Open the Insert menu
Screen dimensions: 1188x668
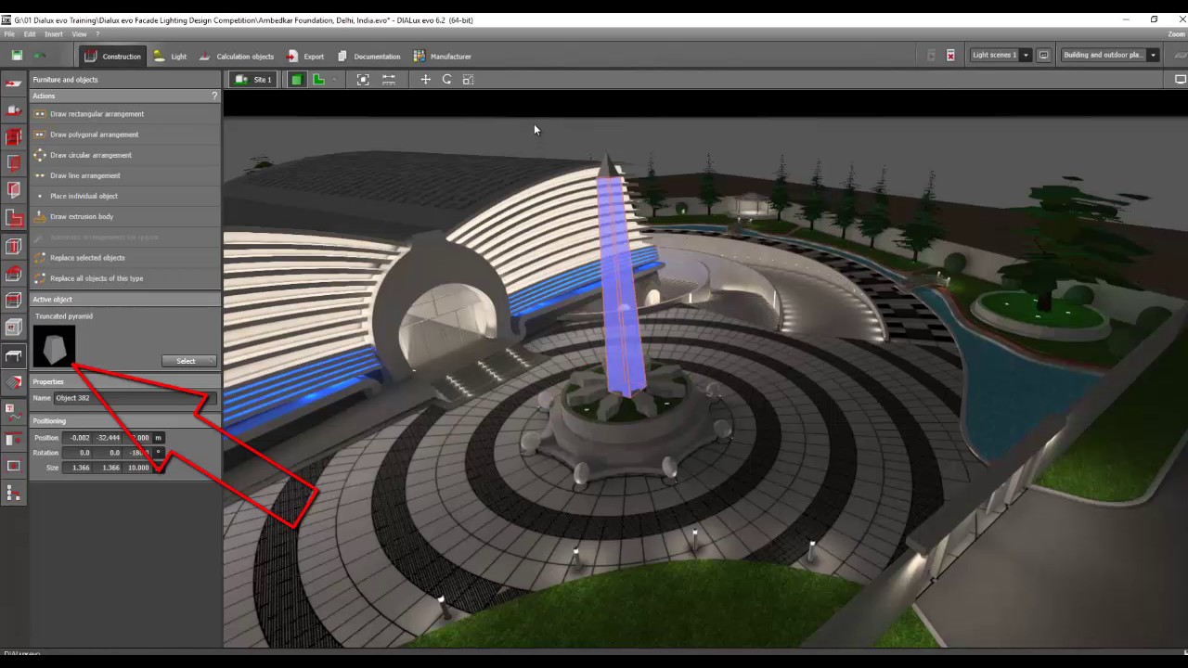pos(54,34)
